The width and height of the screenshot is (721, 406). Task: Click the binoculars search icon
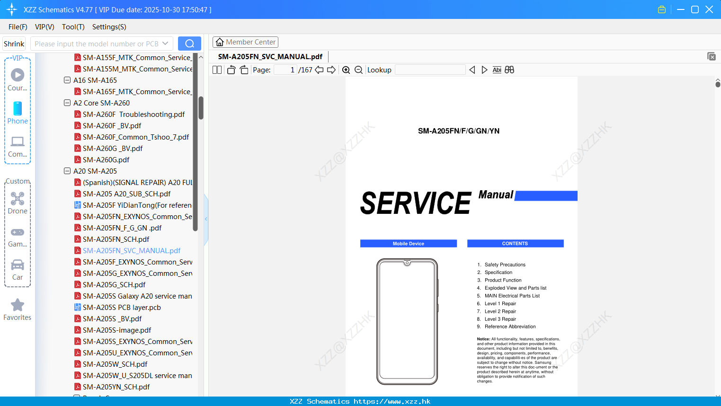509,70
